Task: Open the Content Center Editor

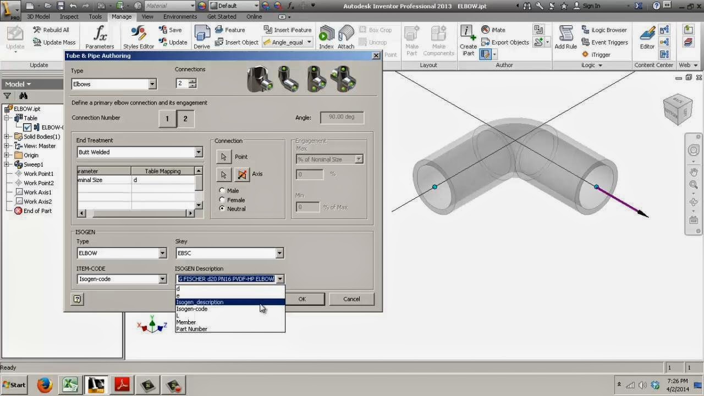Action: (647, 37)
